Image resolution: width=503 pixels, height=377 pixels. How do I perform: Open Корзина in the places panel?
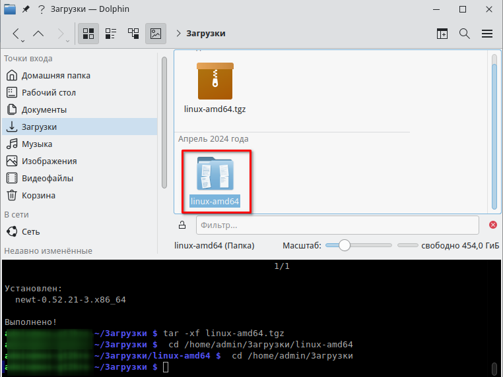coord(38,195)
